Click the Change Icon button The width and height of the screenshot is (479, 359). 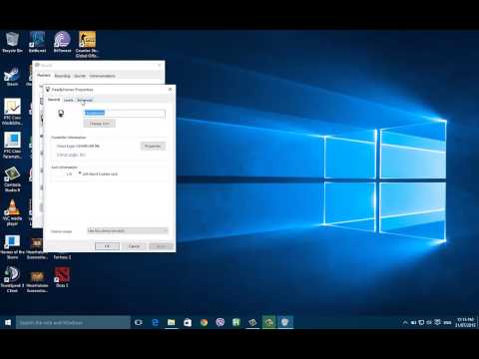pos(100,124)
